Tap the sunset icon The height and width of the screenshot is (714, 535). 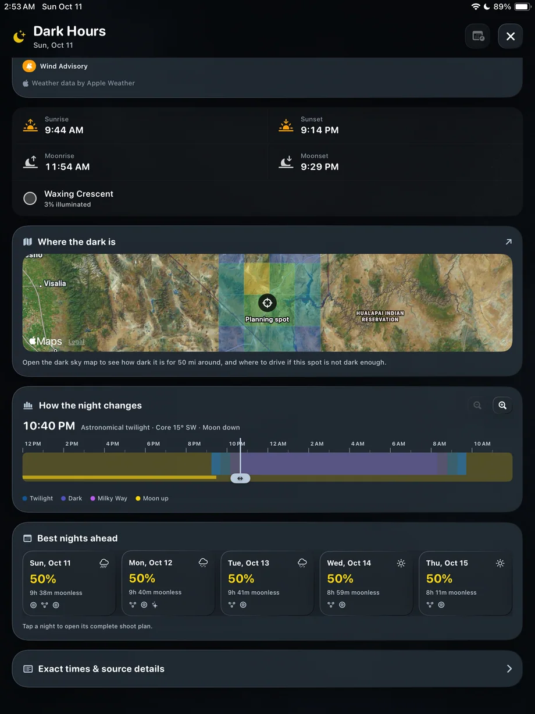click(286, 125)
